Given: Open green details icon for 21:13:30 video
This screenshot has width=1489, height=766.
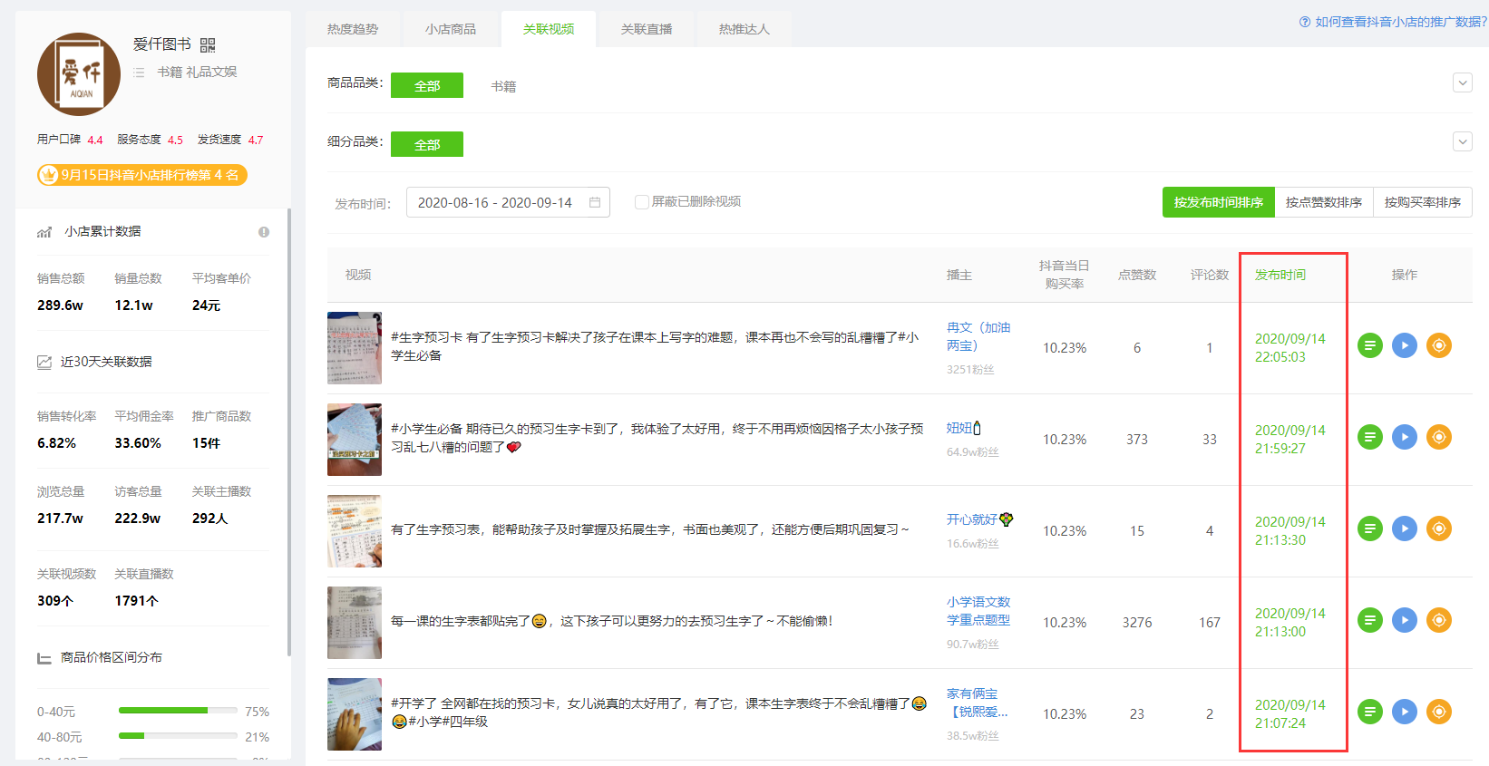Looking at the screenshot, I should click(1370, 528).
